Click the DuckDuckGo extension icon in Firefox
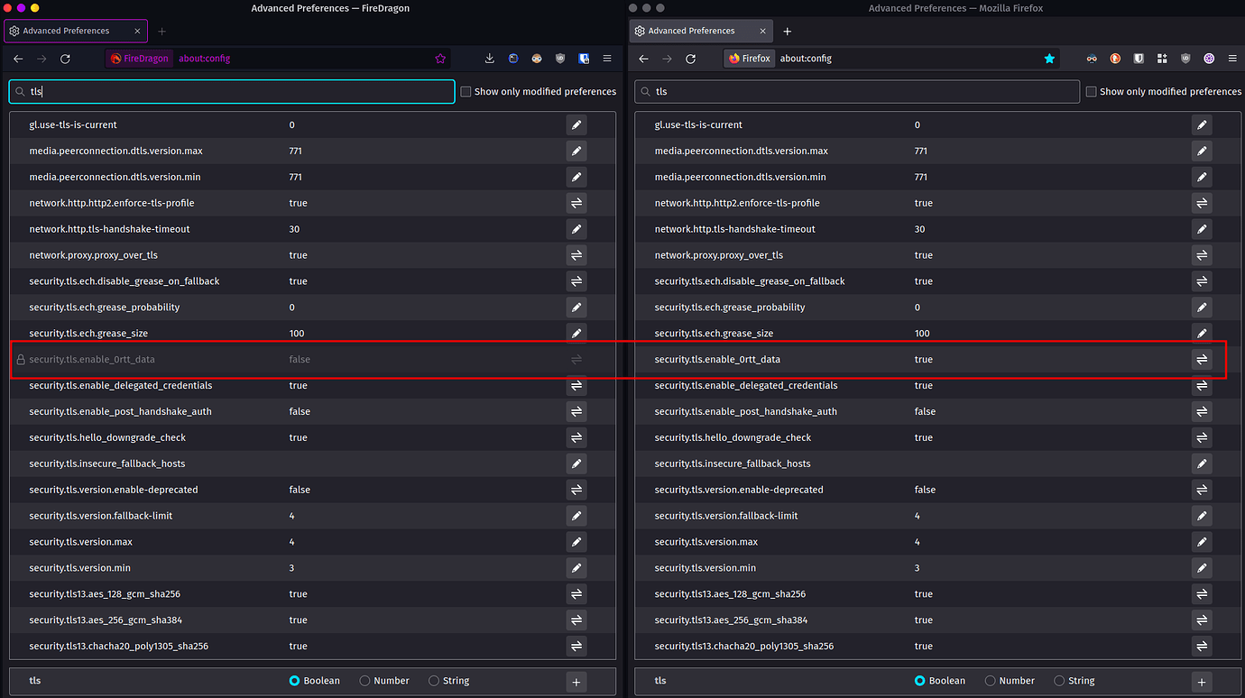 (x=1115, y=59)
